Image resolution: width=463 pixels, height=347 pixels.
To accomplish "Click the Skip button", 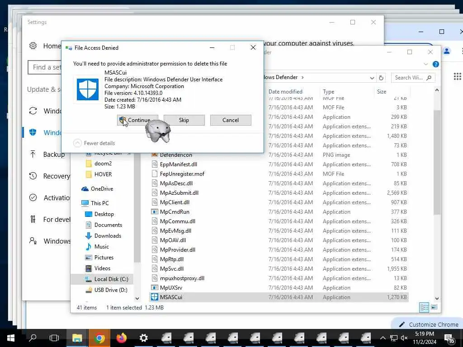I will (x=184, y=120).
